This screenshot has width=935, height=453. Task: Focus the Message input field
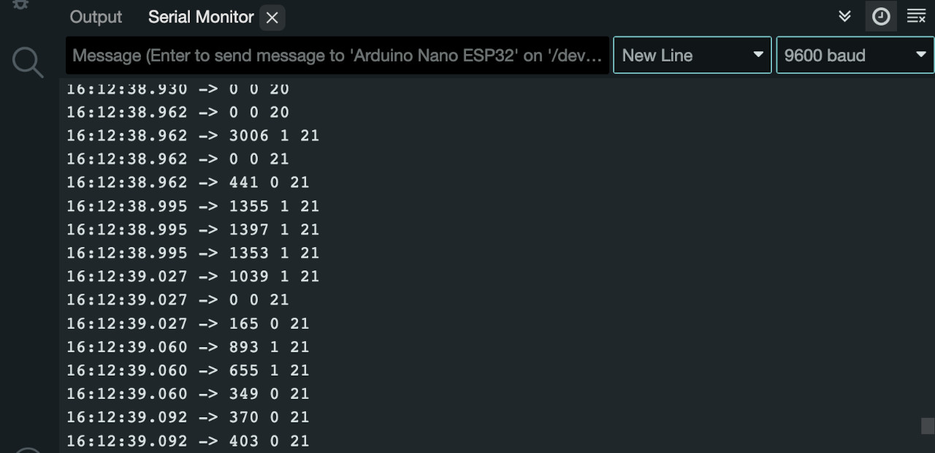coord(337,55)
